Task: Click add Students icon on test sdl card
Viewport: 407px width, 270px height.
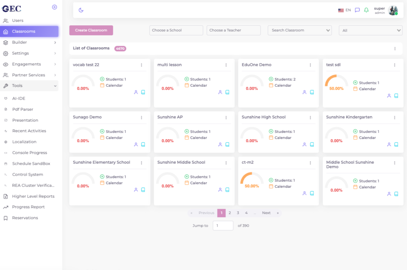Action: click(355, 83)
